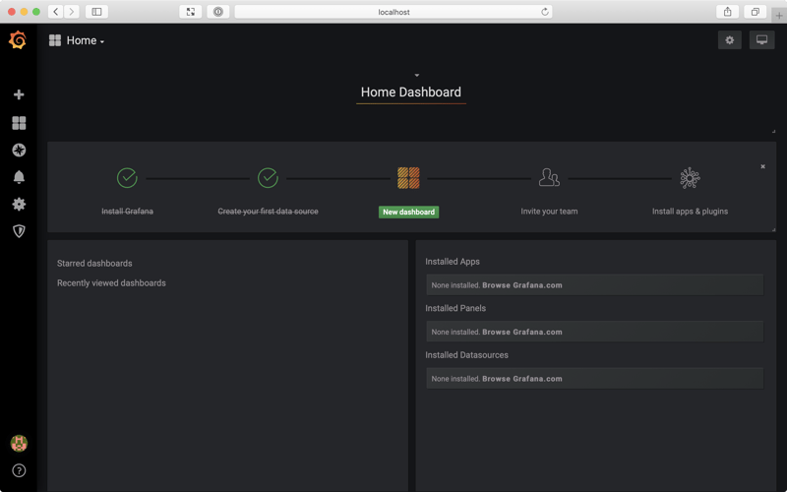
Task: Click Create your first data source label
Action: point(268,212)
